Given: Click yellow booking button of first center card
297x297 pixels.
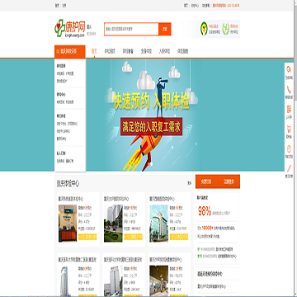Looking at the screenshot, I should (87, 237).
